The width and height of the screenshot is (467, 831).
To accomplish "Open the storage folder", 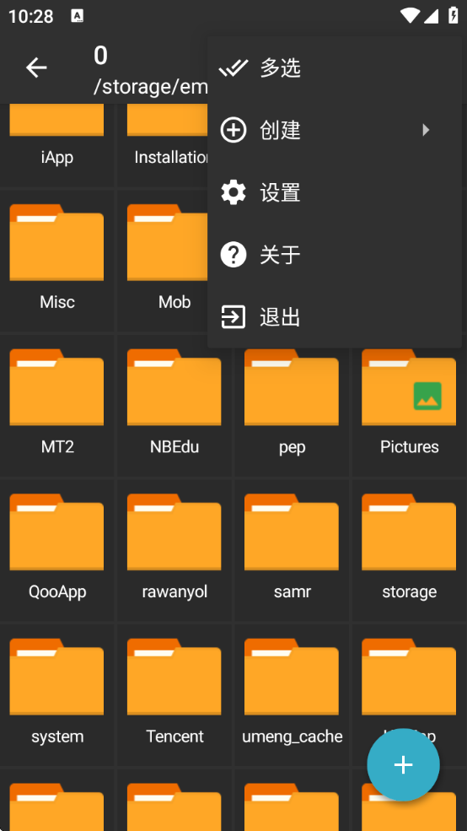I will point(409,550).
